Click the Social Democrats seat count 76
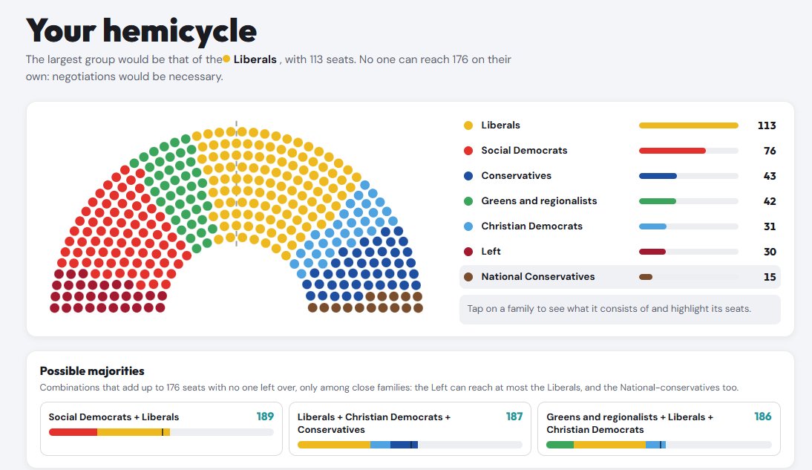 [770, 151]
